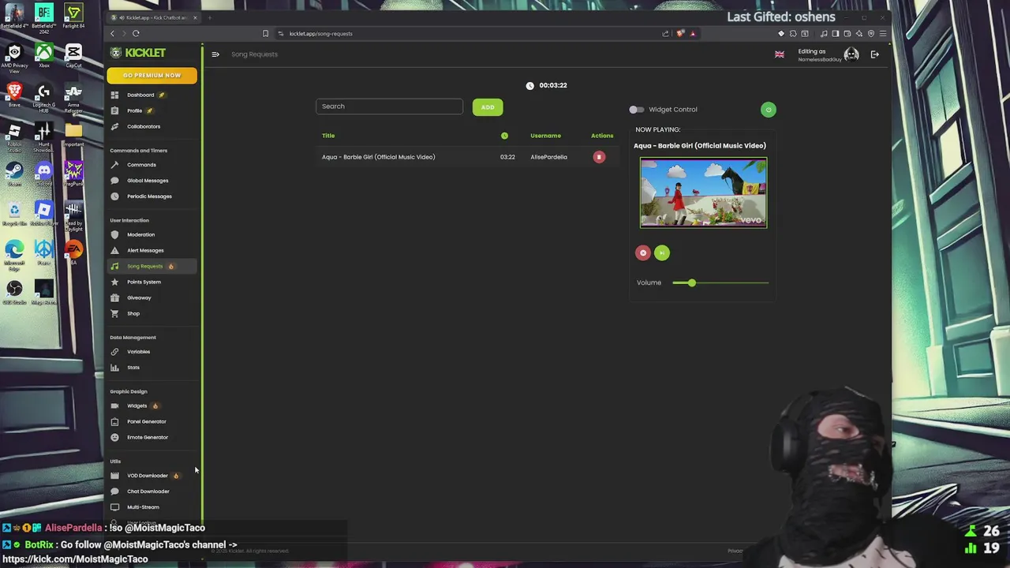Click the Volume slider handle

pyautogui.click(x=692, y=282)
